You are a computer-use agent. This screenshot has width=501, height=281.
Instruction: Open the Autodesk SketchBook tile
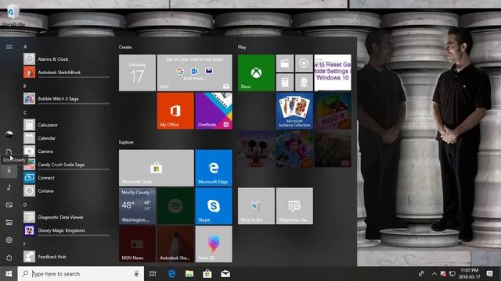tap(175, 244)
